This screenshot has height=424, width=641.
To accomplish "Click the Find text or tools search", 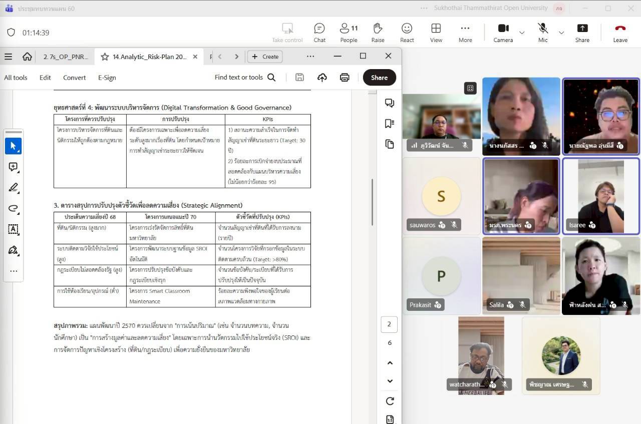I will click(x=245, y=77).
